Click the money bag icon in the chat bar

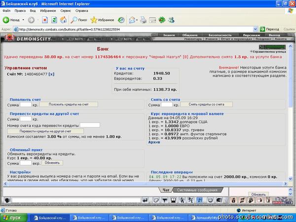[233, 200]
